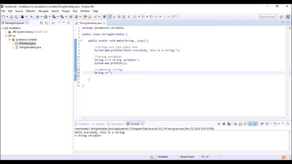Click the console vertical scrollbar

coord(290,140)
